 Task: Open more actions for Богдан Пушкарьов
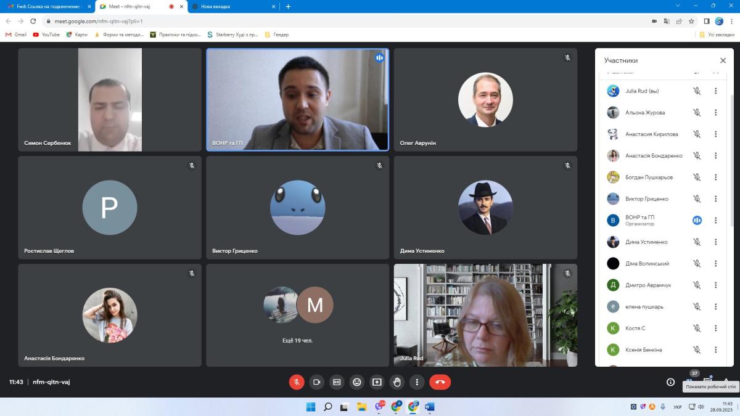click(x=715, y=177)
